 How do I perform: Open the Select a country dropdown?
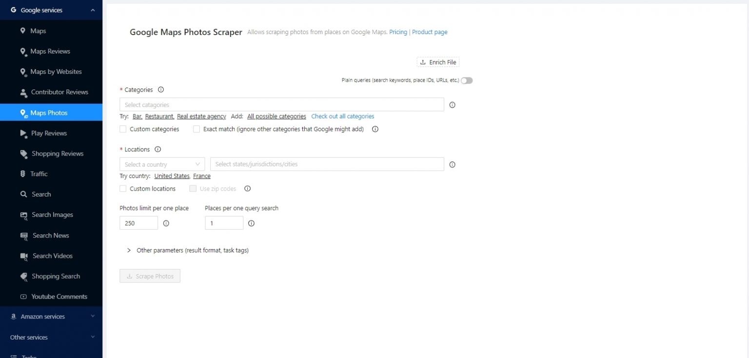coord(162,164)
